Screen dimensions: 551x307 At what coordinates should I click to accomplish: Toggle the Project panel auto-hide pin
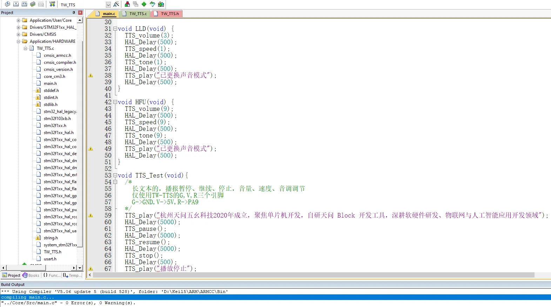pyautogui.click(x=74, y=13)
